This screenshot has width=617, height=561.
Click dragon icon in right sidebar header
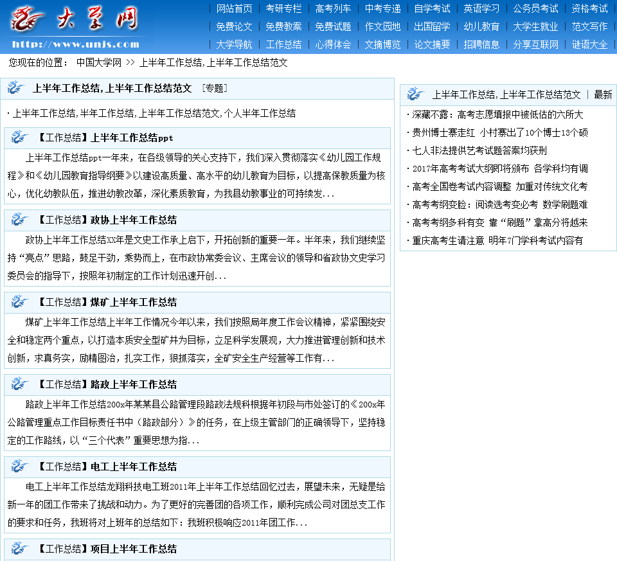[416, 94]
